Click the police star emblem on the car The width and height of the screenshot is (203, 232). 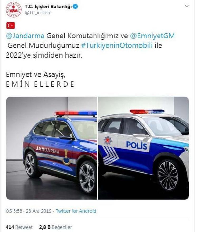[x=108, y=140]
